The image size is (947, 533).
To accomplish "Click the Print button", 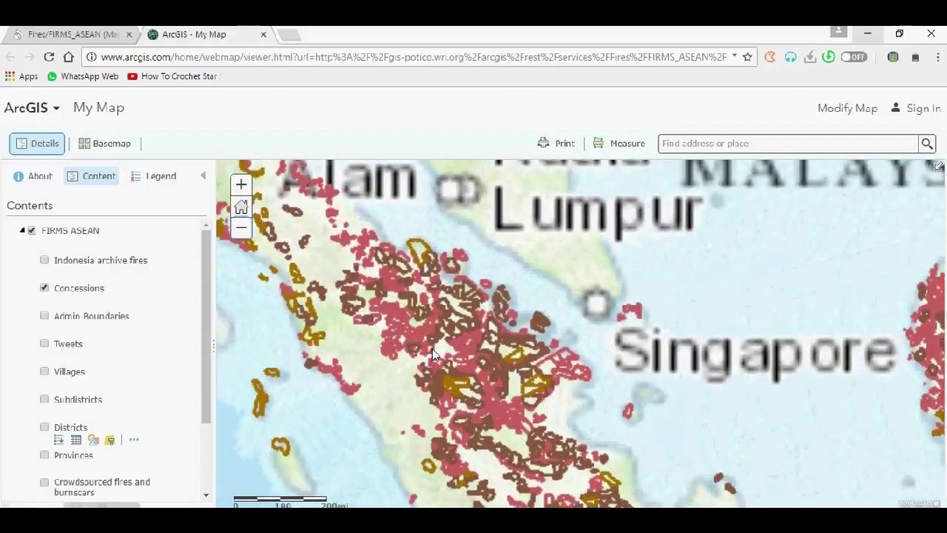I will click(556, 144).
